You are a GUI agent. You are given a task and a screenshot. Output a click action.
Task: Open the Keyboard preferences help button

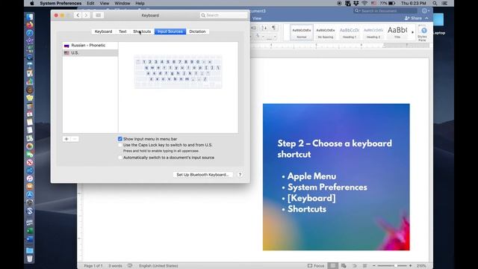point(240,175)
